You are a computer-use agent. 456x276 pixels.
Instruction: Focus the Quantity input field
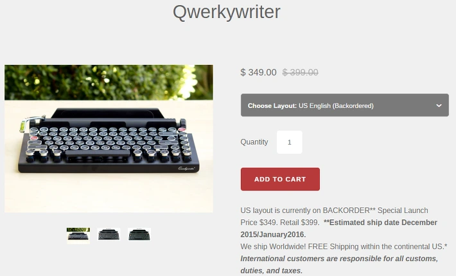click(x=290, y=142)
